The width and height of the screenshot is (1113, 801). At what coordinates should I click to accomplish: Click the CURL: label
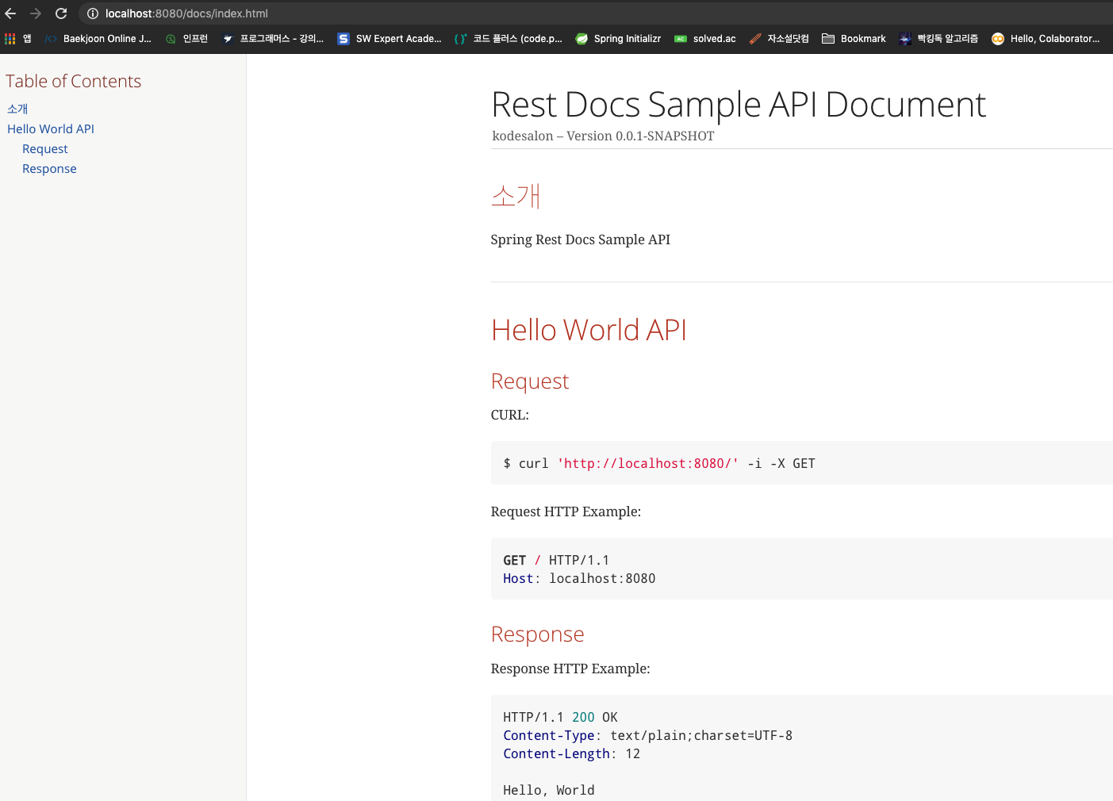point(510,415)
